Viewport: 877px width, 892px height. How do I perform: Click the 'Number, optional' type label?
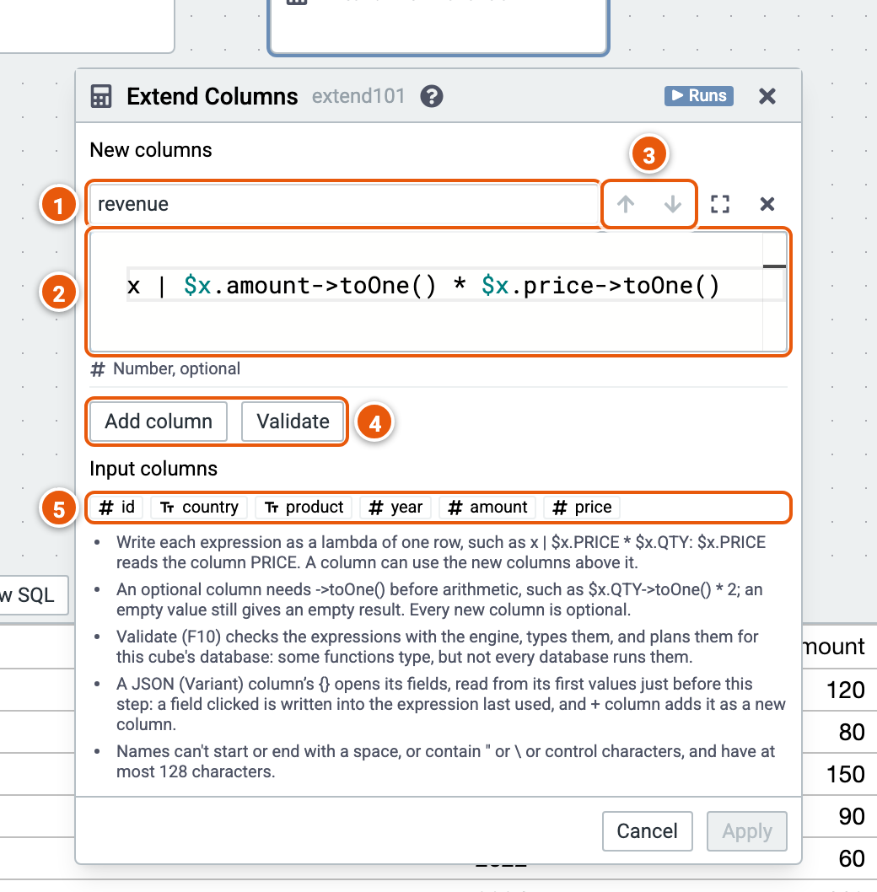[176, 368]
